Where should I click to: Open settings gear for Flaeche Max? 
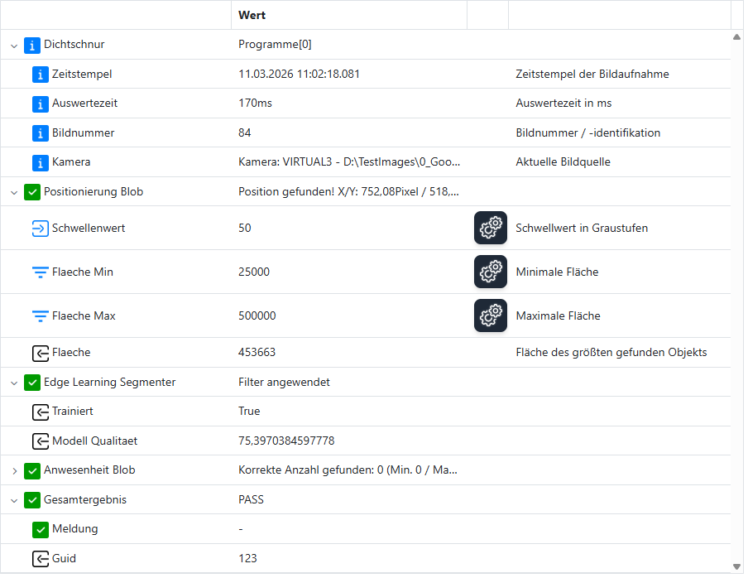[x=491, y=315]
